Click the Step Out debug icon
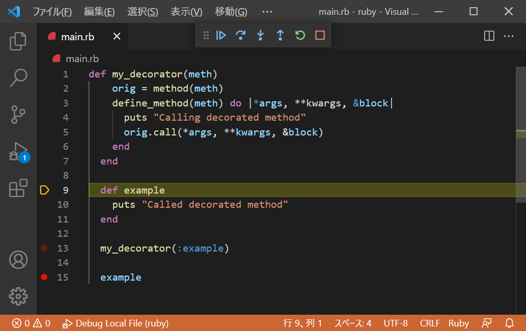Viewport: 526px width, 331px height. click(x=280, y=35)
